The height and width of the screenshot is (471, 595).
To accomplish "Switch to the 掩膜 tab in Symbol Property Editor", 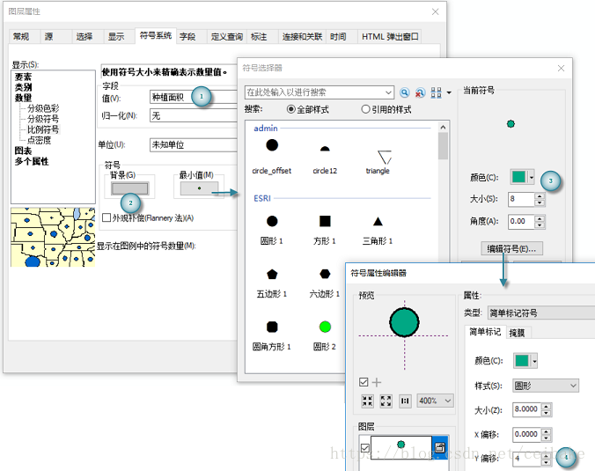I will click(x=517, y=333).
